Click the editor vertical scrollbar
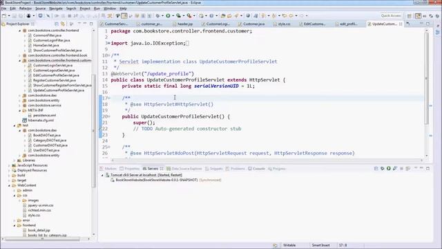Viewport: 442px width, 249px height. point(427,77)
